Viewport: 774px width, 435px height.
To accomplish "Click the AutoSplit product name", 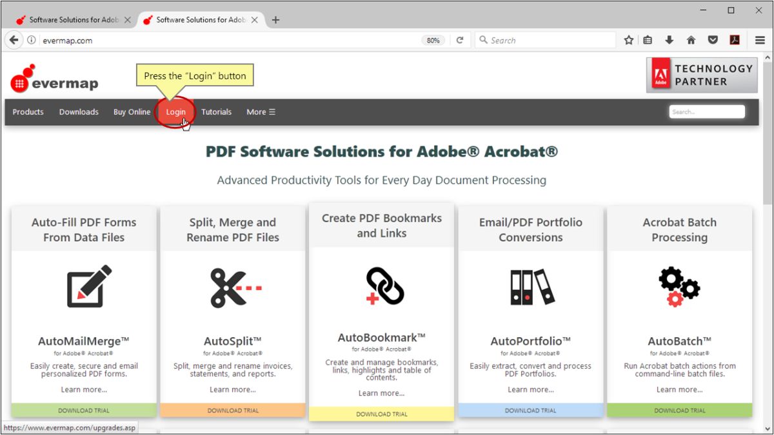I will pos(233,342).
